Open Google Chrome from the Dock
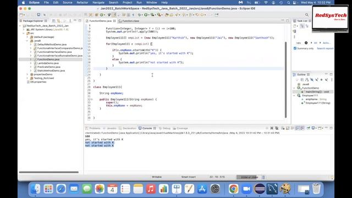352x198 pixels. pyautogui.click(x=233, y=189)
